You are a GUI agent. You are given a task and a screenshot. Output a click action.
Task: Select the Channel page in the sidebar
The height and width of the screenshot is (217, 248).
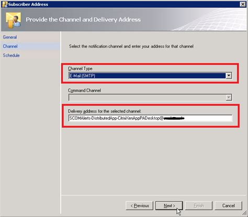10,47
